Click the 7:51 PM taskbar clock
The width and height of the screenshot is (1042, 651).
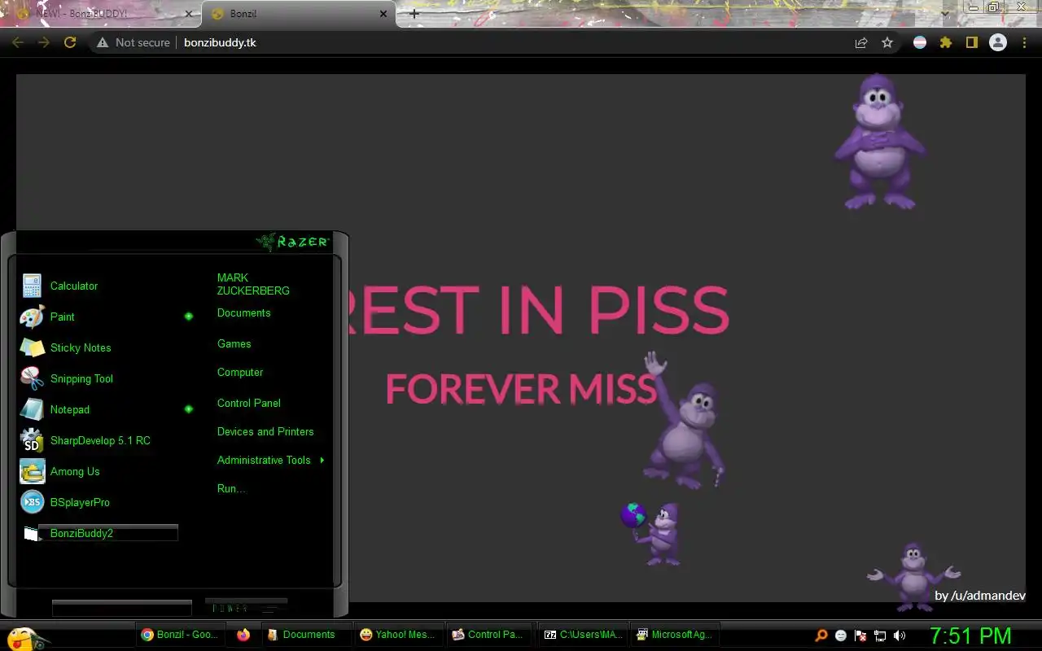(970, 636)
